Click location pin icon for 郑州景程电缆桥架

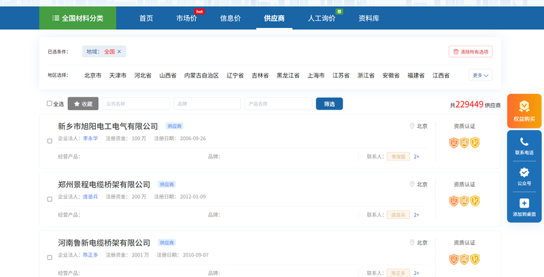click(x=412, y=184)
